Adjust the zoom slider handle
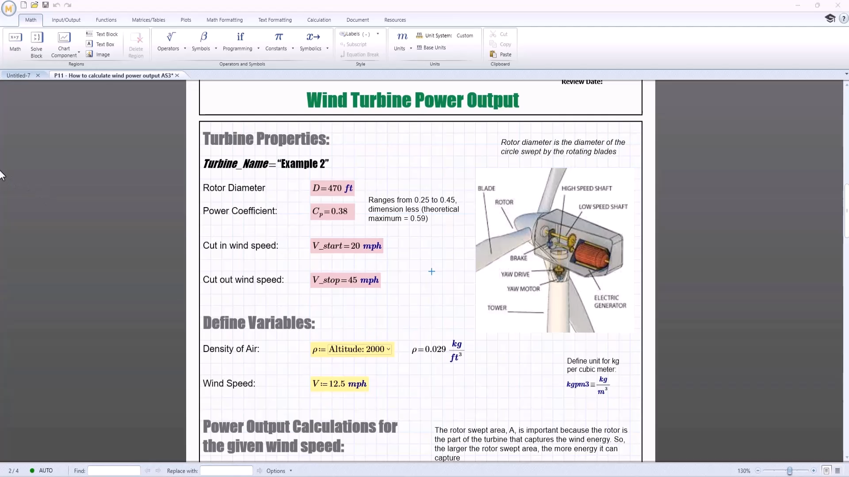 790,471
